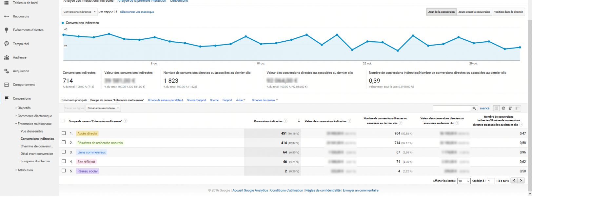Click Envoyer un commentaire footer link
Viewport: 590px width, 202px height.
point(361,190)
